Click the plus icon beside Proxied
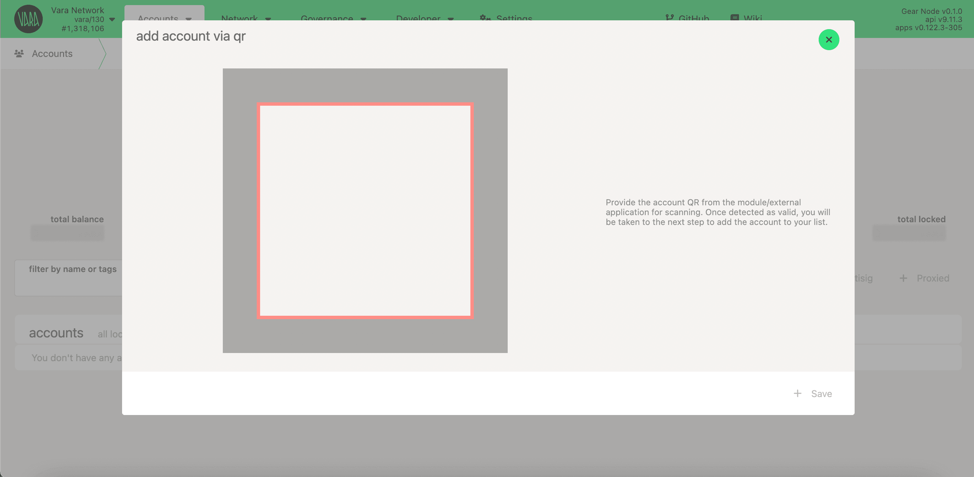Image resolution: width=974 pixels, height=477 pixels. click(x=903, y=278)
